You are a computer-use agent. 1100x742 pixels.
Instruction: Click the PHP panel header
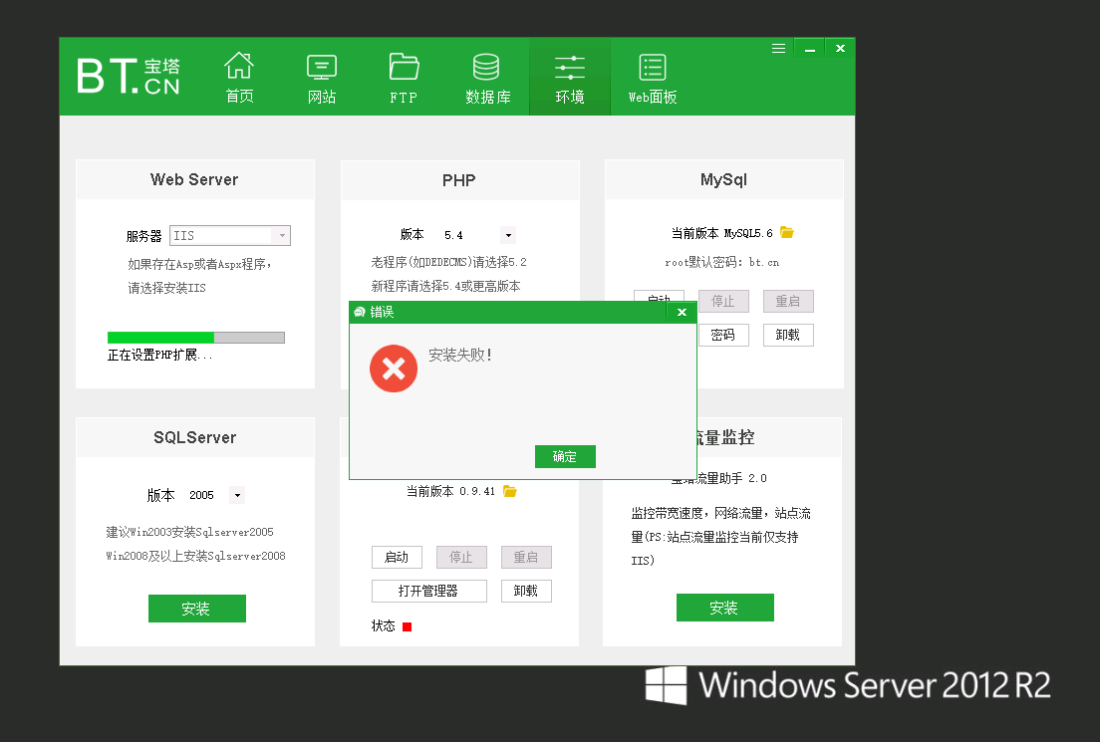pyautogui.click(x=459, y=180)
